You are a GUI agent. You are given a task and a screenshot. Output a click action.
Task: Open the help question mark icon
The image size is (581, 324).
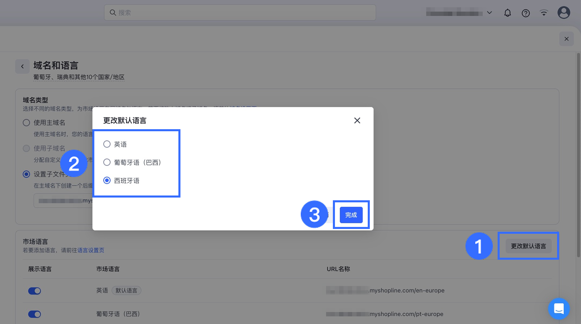[x=526, y=13]
